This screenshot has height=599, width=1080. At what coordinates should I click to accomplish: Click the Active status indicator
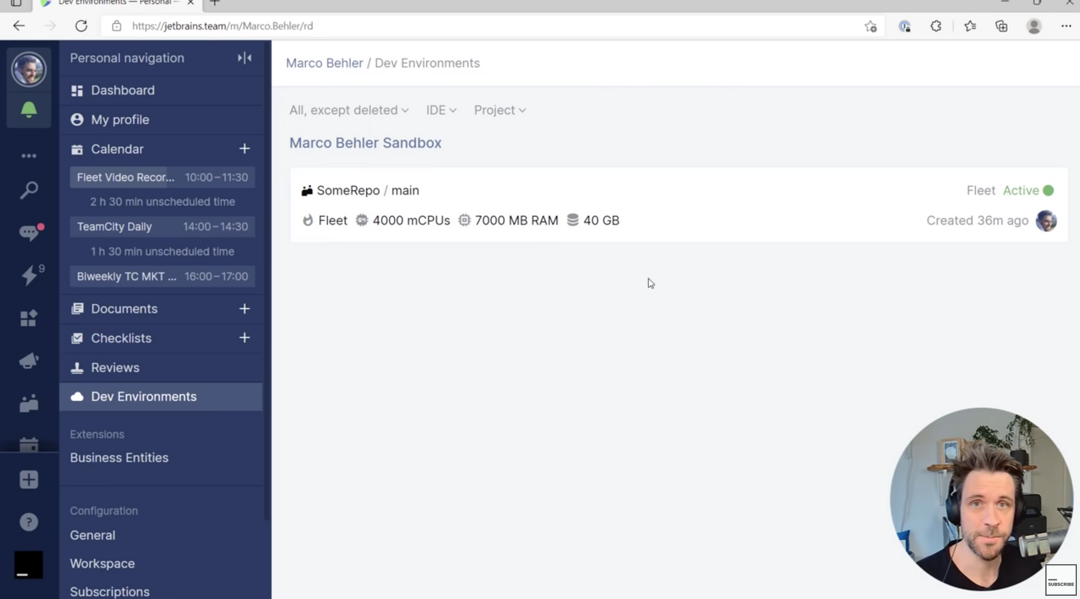coord(1028,190)
